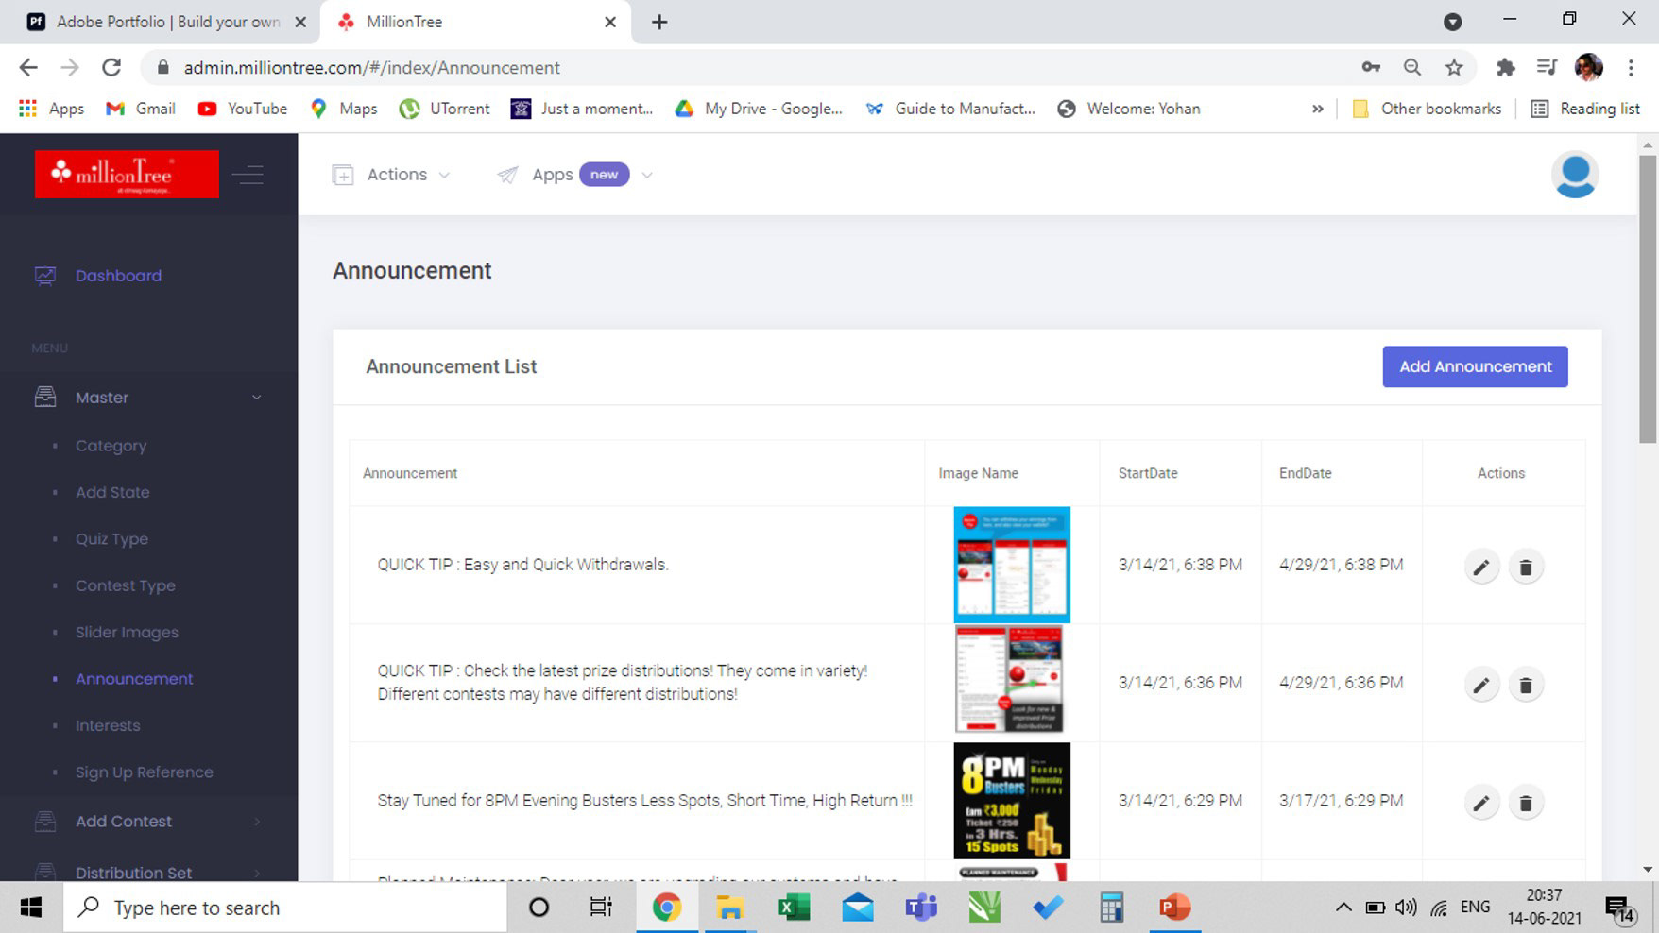Screen dimensions: 1659x933
Task: Open Category in the Master menu
Action: pyautogui.click(x=111, y=446)
